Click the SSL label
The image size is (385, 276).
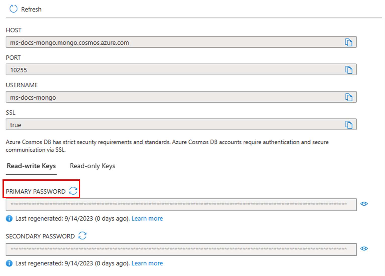point(11,112)
